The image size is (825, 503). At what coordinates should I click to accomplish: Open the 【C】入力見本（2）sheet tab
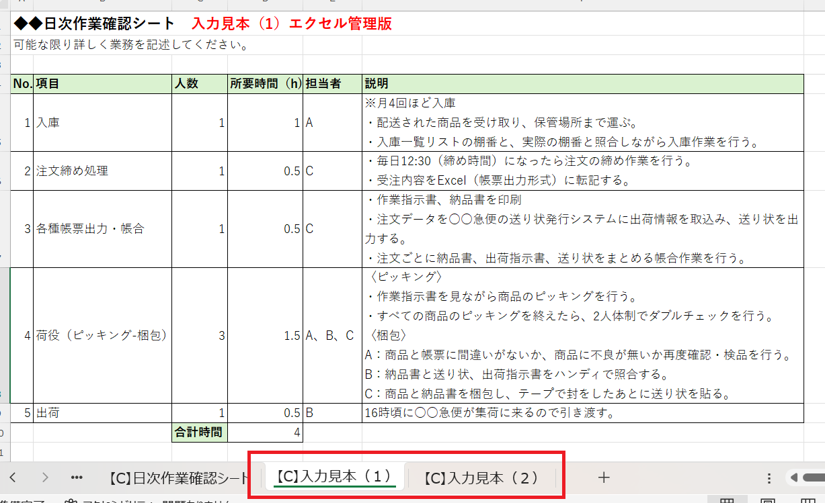coord(481,478)
